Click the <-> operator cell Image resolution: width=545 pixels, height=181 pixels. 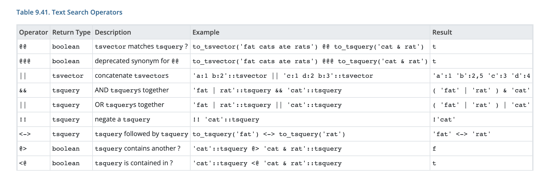coord(33,134)
